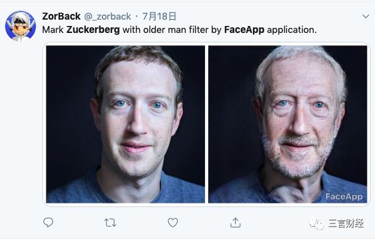Click the WeChat logo watermark
The width and height of the screenshot is (375, 240).
pyautogui.click(x=316, y=224)
